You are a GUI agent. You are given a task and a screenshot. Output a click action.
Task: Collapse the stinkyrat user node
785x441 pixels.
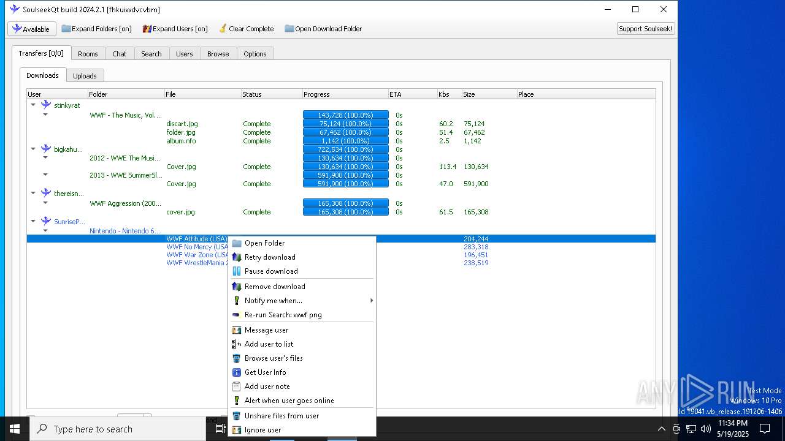[33, 105]
